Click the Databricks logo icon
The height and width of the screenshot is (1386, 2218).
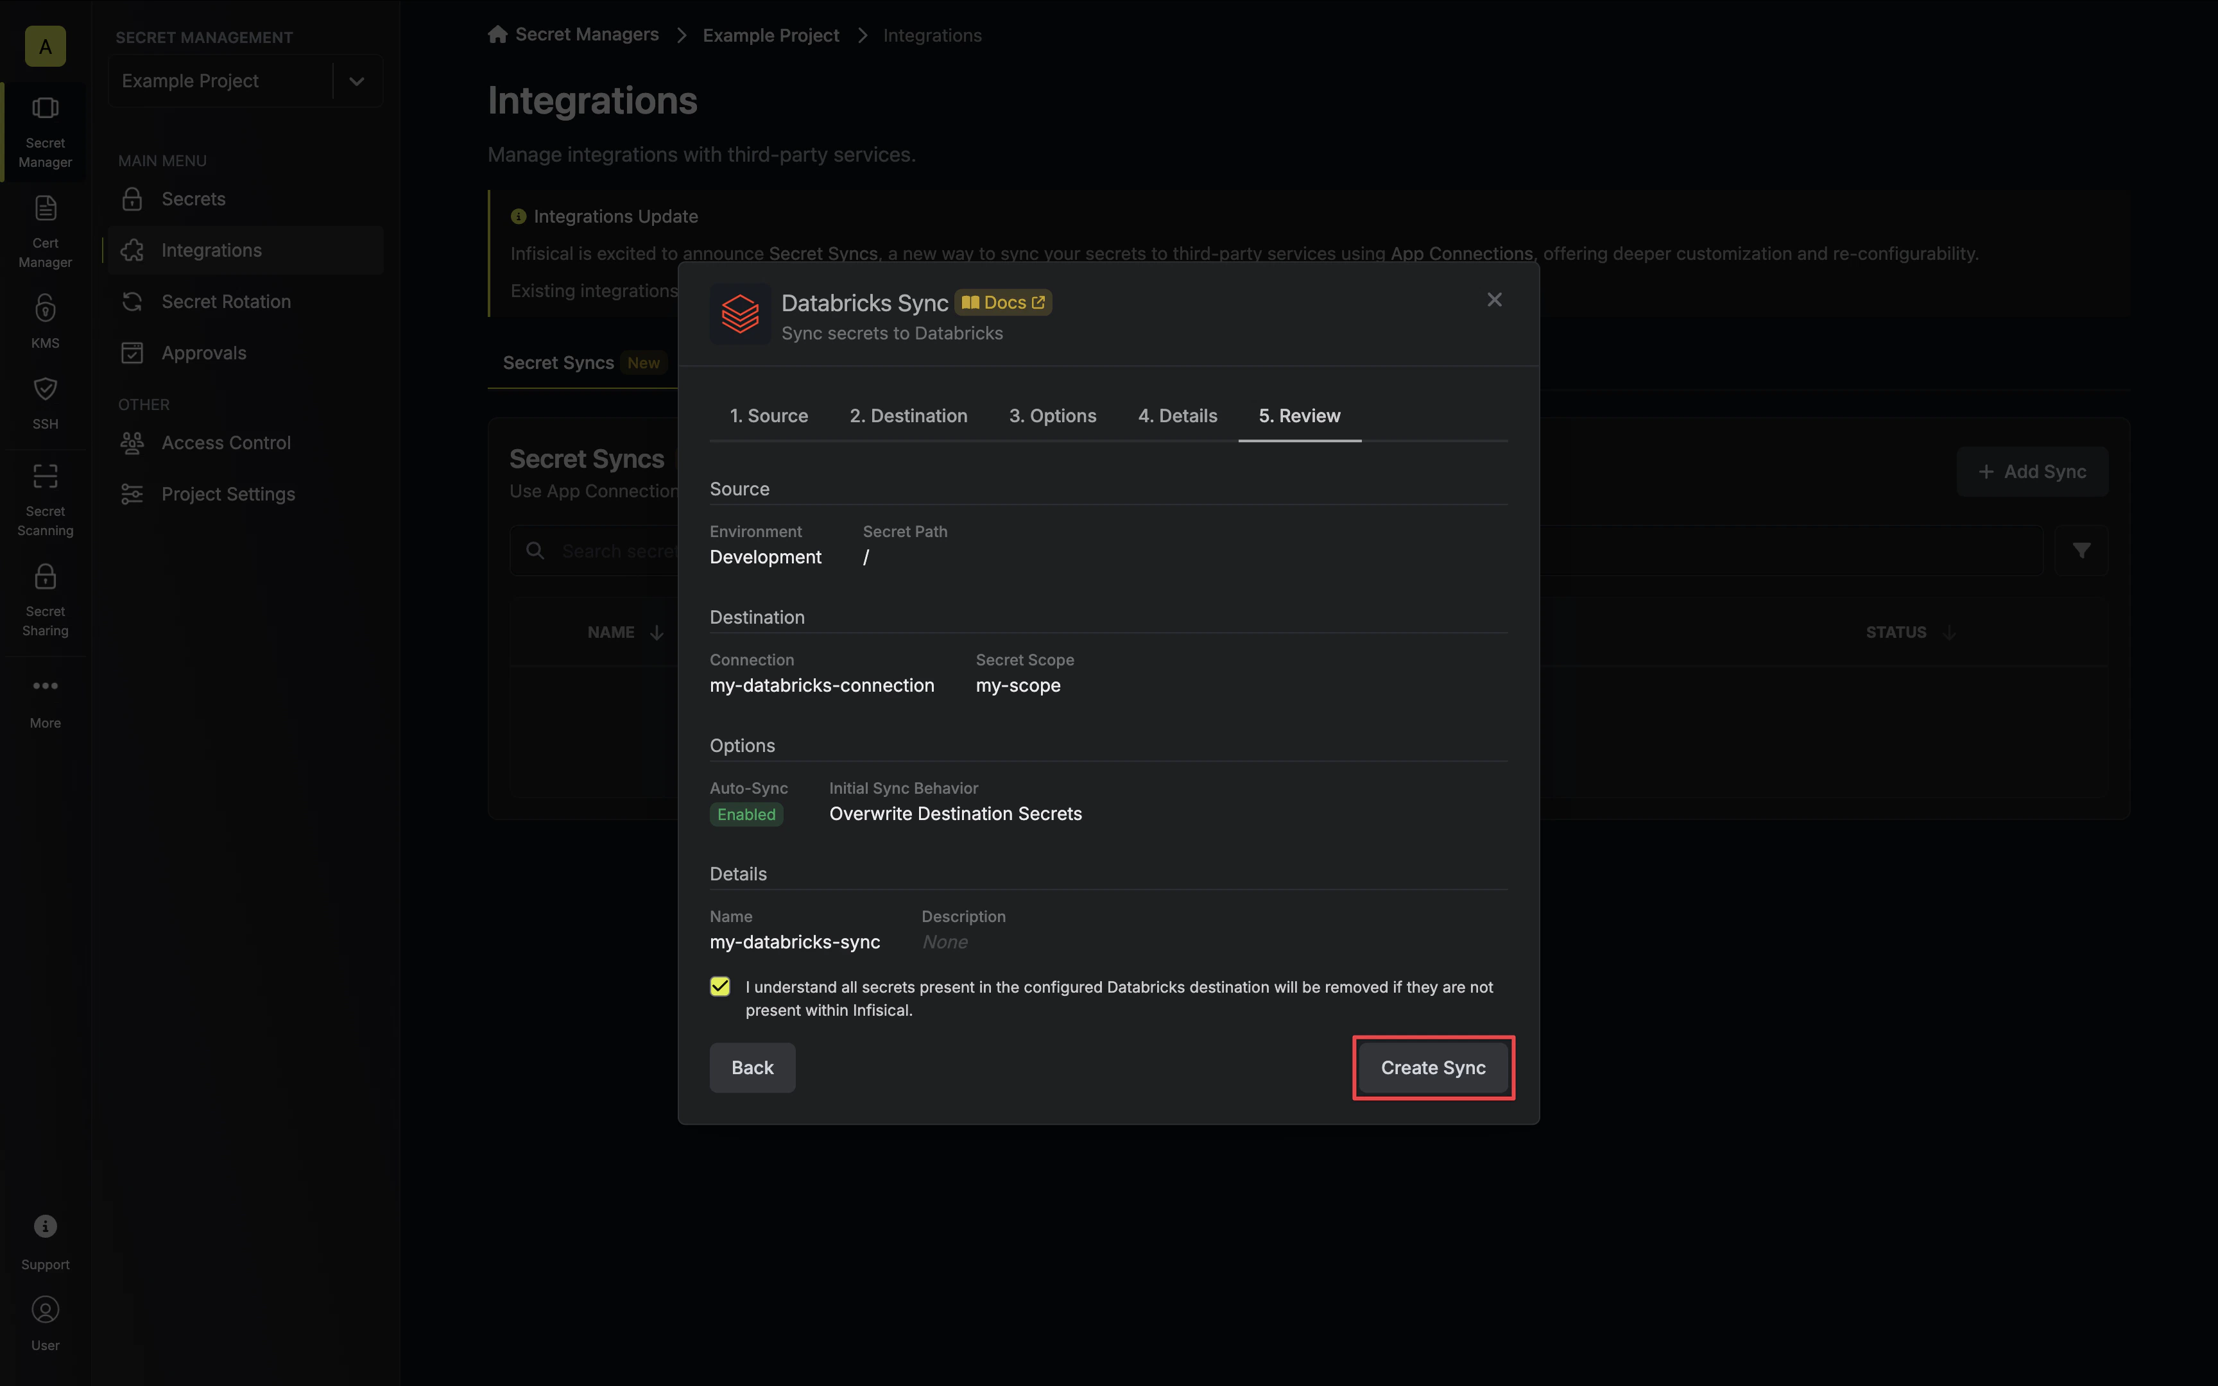click(x=739, y=314)
